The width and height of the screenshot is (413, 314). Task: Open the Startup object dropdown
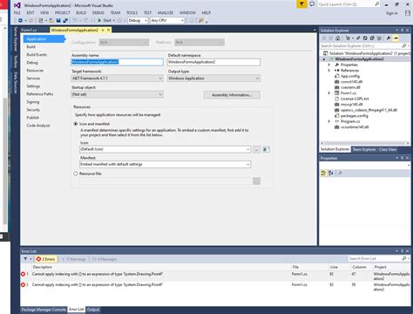[x=117, y=94]
